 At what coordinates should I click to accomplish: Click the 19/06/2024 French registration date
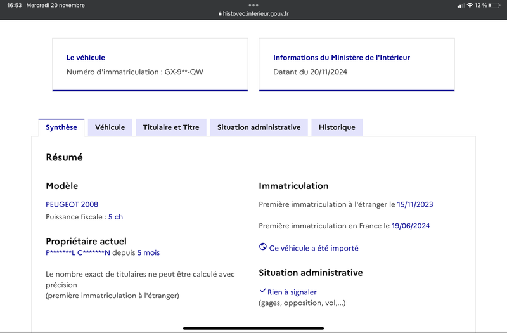[x=411, y=226]
